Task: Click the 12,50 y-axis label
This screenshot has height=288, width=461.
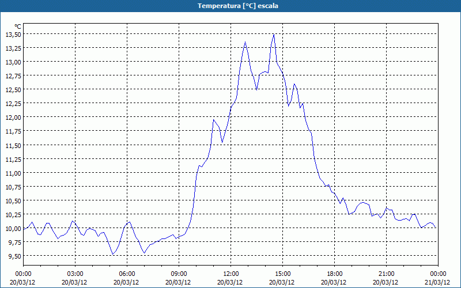Action: [x=13, y=90]
